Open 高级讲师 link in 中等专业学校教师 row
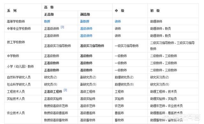Image resolution: width=204 pixels, height=124 pixels. [x=86, y=28]
